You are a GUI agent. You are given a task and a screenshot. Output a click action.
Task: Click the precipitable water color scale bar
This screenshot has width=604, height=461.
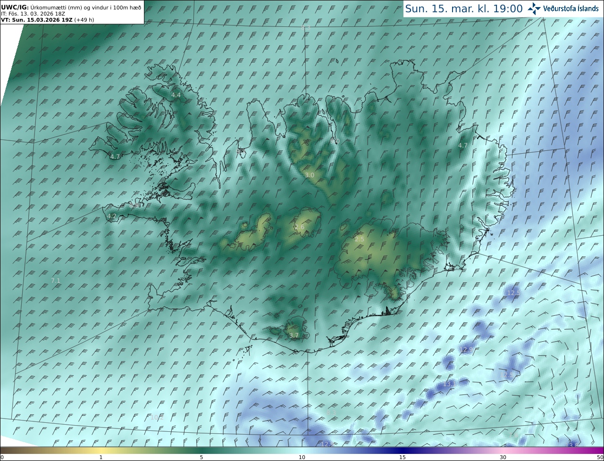pos(302,450)
